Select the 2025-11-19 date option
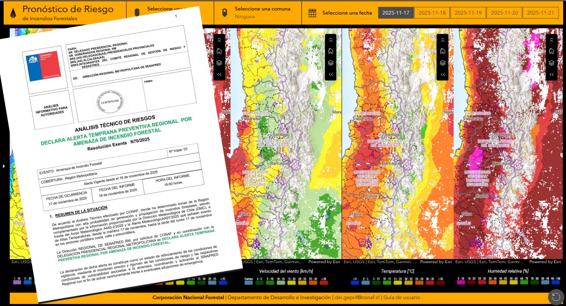This screenshot has width=566, height=306. 467,13
